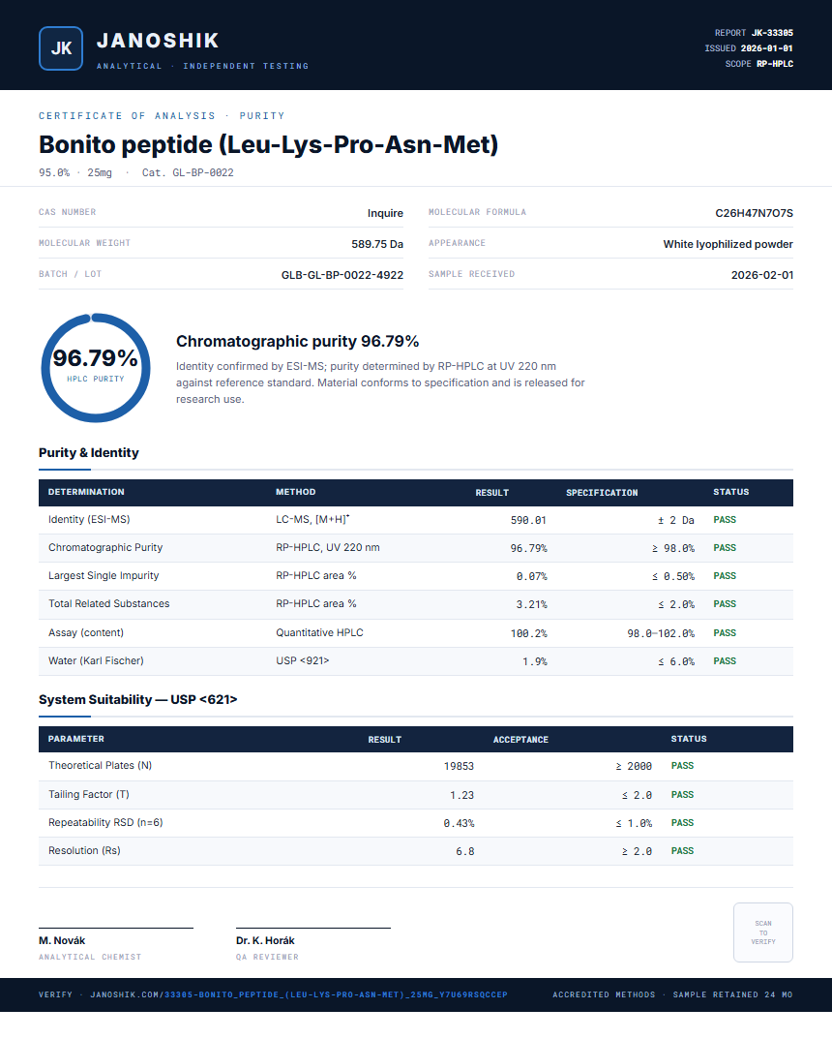Click the Total Related Substances row

click(x=416, y=604)
